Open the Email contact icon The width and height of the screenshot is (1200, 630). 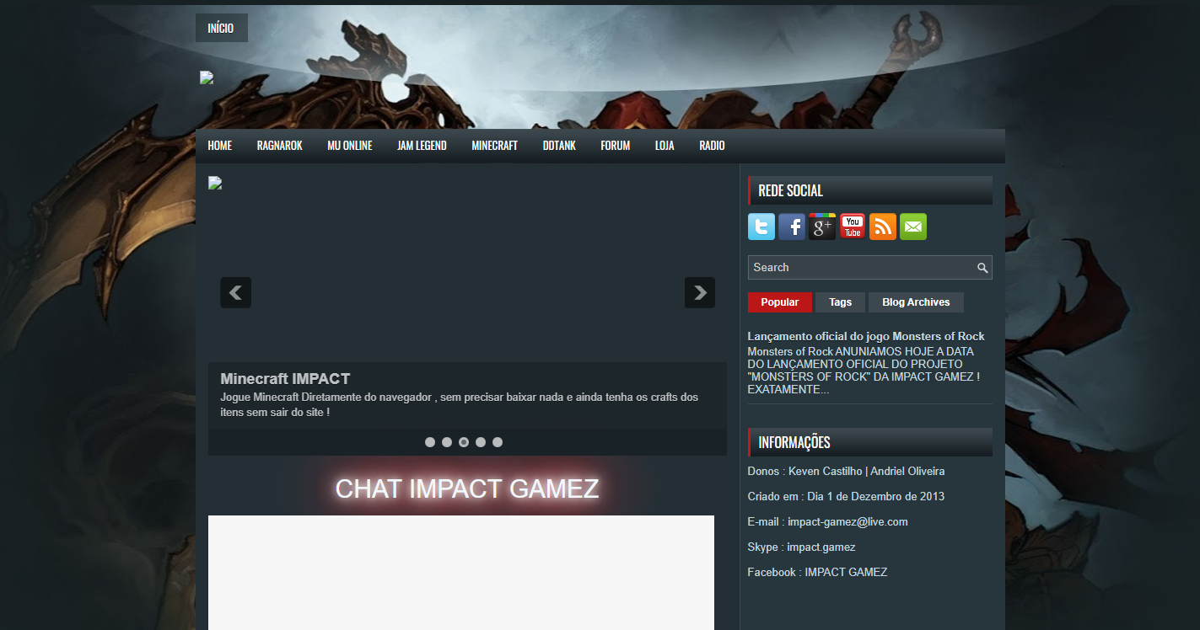912,227
